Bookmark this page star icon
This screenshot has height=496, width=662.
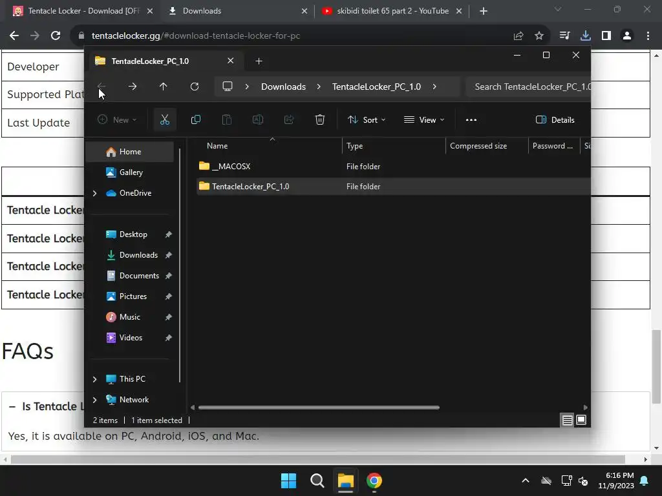539,36
